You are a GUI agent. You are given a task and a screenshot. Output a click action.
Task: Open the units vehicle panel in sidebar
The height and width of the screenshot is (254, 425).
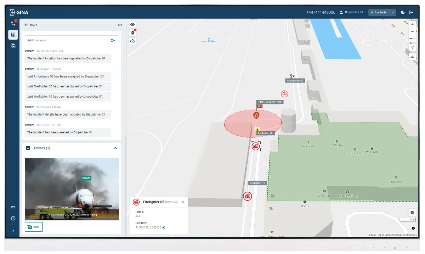pyautogui.click(x=13, y=46)
